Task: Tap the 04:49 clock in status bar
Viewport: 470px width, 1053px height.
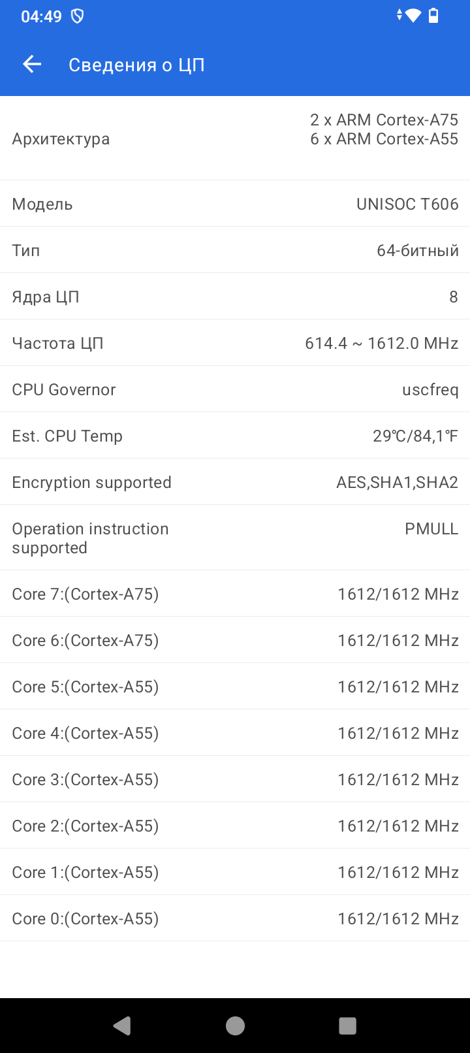Action: pos(41,17)
